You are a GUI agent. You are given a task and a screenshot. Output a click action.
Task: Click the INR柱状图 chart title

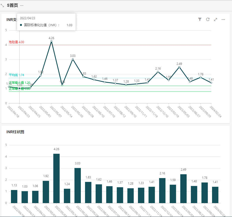point(15,132)
